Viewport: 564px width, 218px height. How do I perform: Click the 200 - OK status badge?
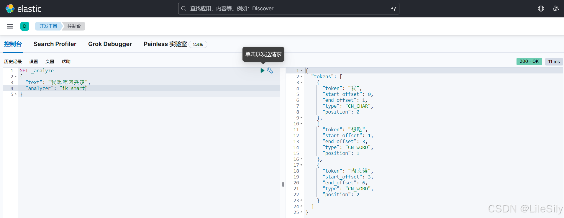[x=529, y=61]
